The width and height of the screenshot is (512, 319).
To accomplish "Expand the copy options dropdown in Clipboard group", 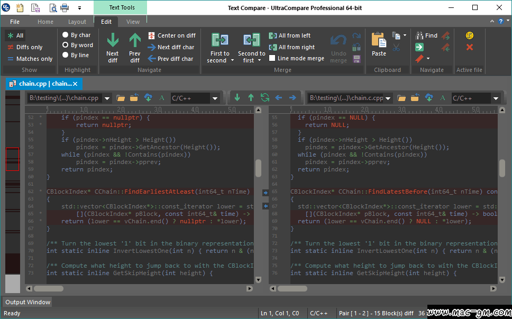I will click(x=405, y=35).
